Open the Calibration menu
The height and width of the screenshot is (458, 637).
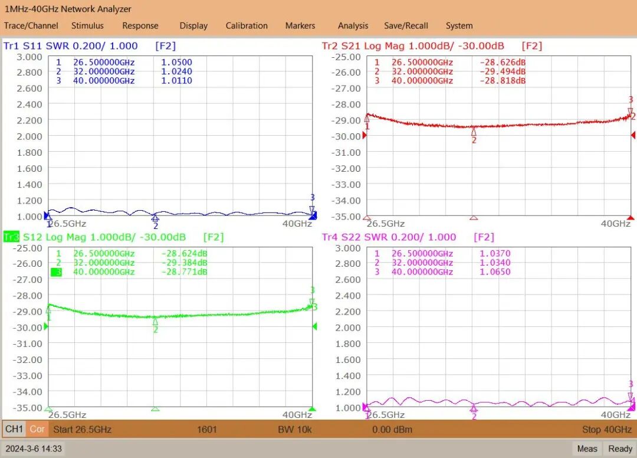pos(247,25)
